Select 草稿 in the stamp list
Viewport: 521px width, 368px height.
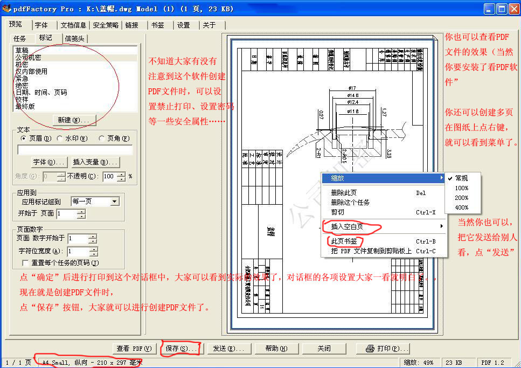75,51
